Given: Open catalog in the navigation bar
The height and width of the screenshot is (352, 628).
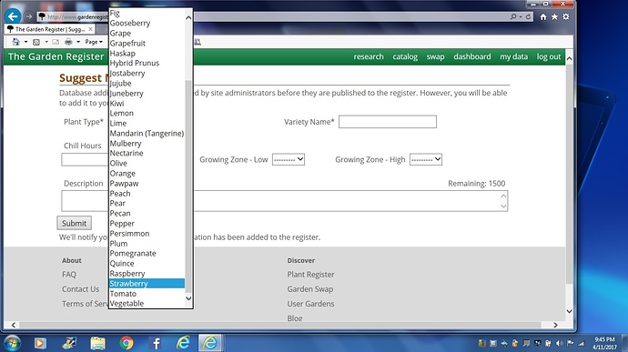Looking at the screenshot, I should tap(405, 56).
